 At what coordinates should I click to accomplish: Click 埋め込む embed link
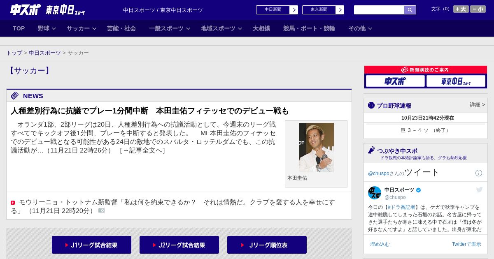tap(380, 244)
